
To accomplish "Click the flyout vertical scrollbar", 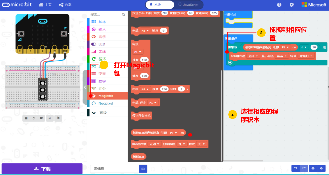I will pos(221,116).
